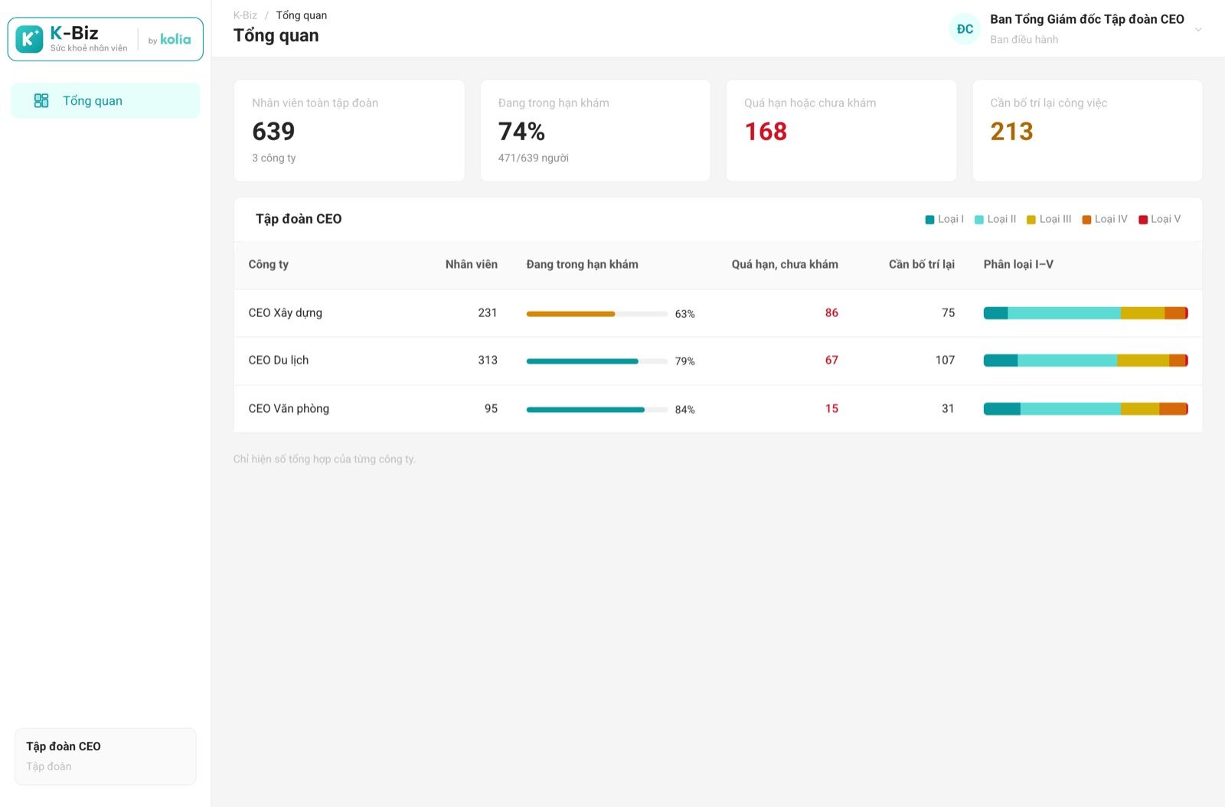Viewport: 1225px width, 807px height.
Task: Click the K-Biz logo icon
Action: tap(29, 39)
